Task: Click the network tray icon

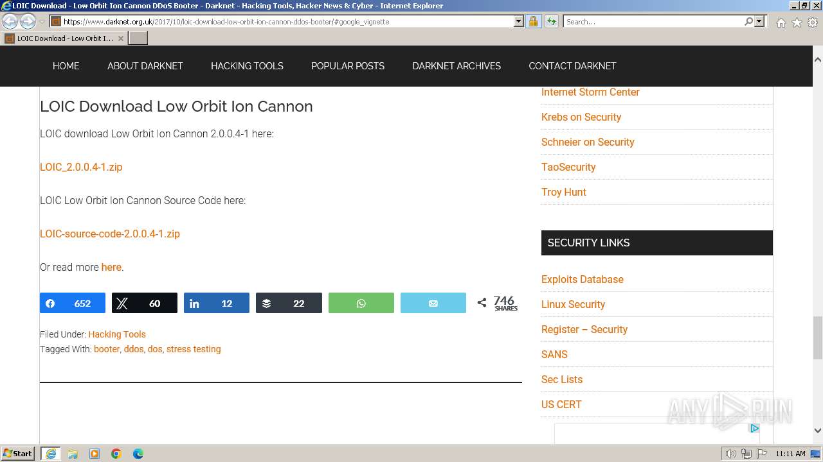Action: coord(746,454)
